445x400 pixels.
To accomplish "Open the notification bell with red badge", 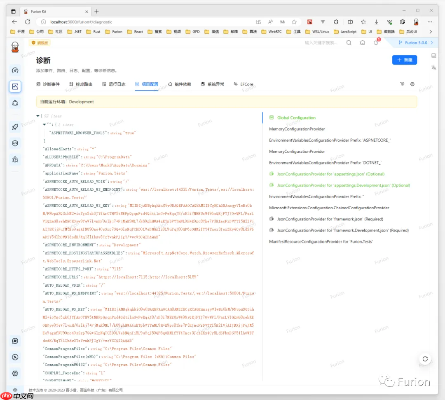I will (x=376, y=42).
